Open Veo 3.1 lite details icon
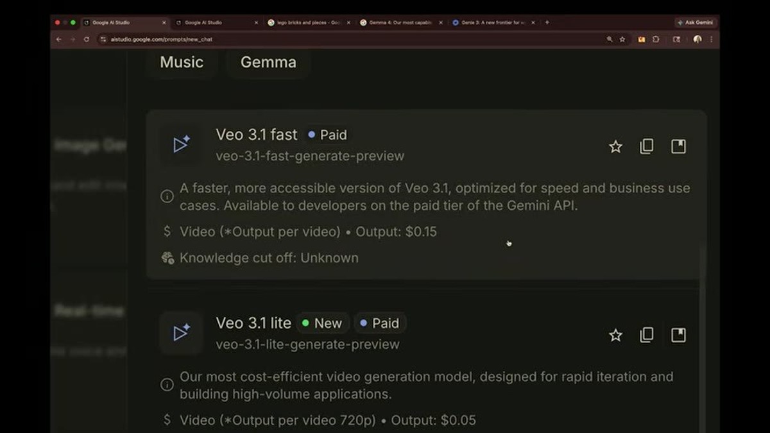The image size is (770, 433). [678, 335]
